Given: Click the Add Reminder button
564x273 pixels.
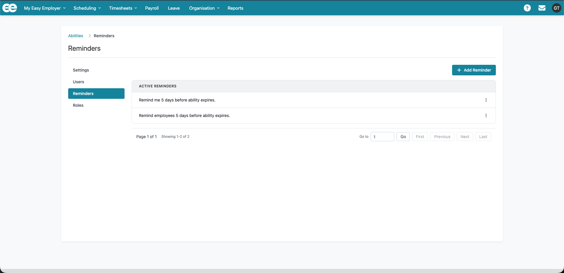Looking at the screenshot, I should pyautogui.click(x=474, y=70).
